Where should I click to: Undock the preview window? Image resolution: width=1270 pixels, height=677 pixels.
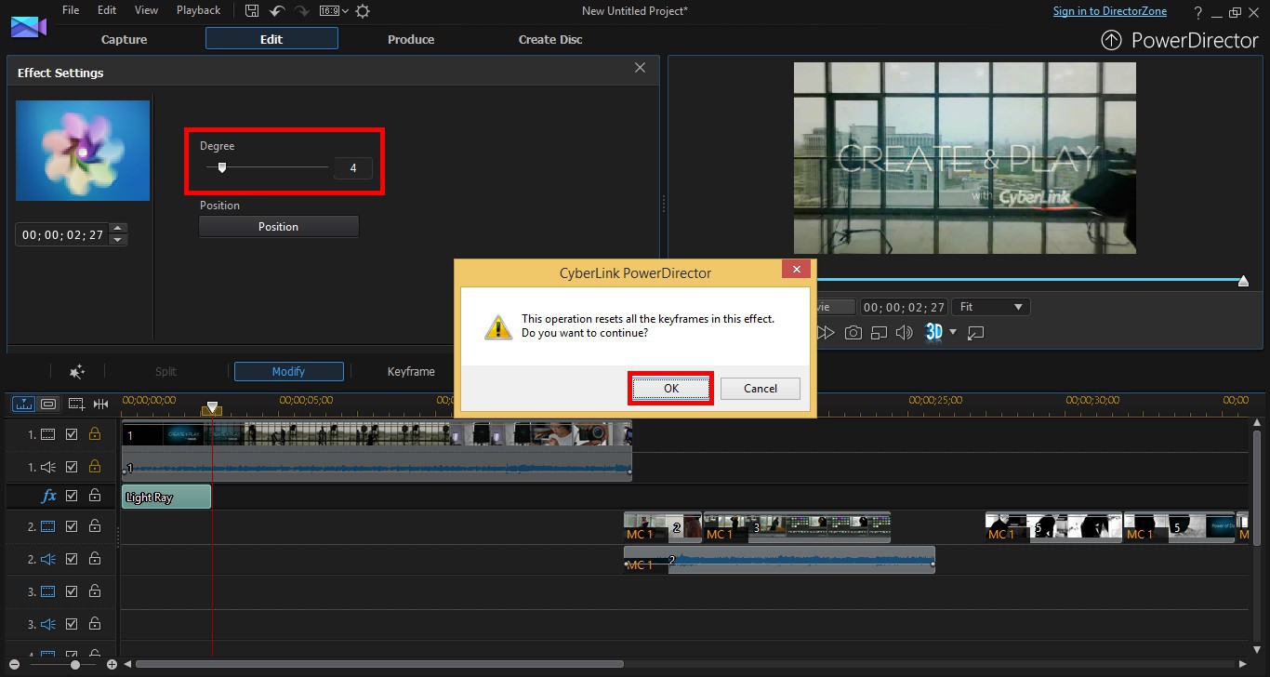[976, 332]
